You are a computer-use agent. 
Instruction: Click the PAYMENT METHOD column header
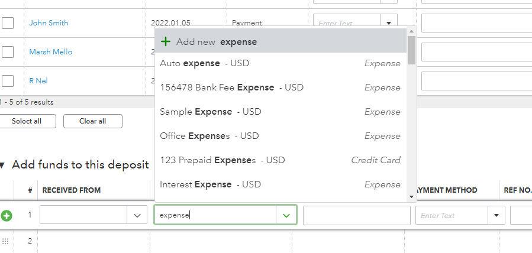447,190
